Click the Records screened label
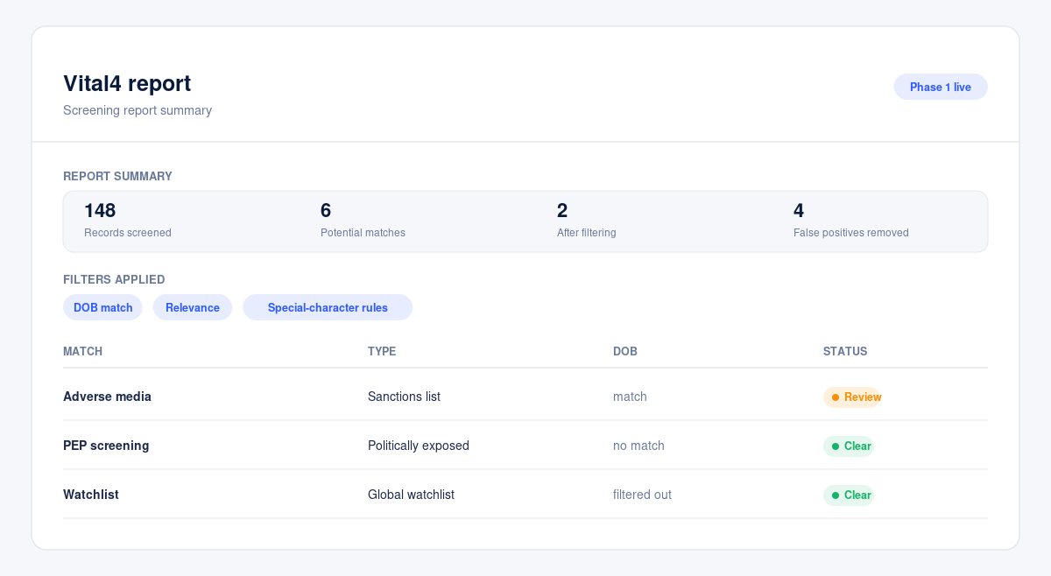The width and height of the screenshot is (1051, 576). pos(128,233)
